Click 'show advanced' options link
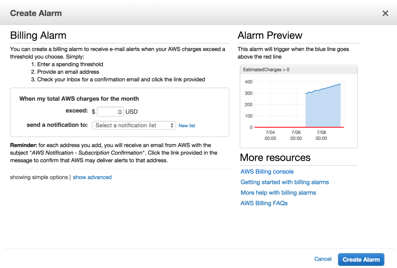The width and height of the screenshot is (397, 268). pyautogui.click(x=92, y=177)
